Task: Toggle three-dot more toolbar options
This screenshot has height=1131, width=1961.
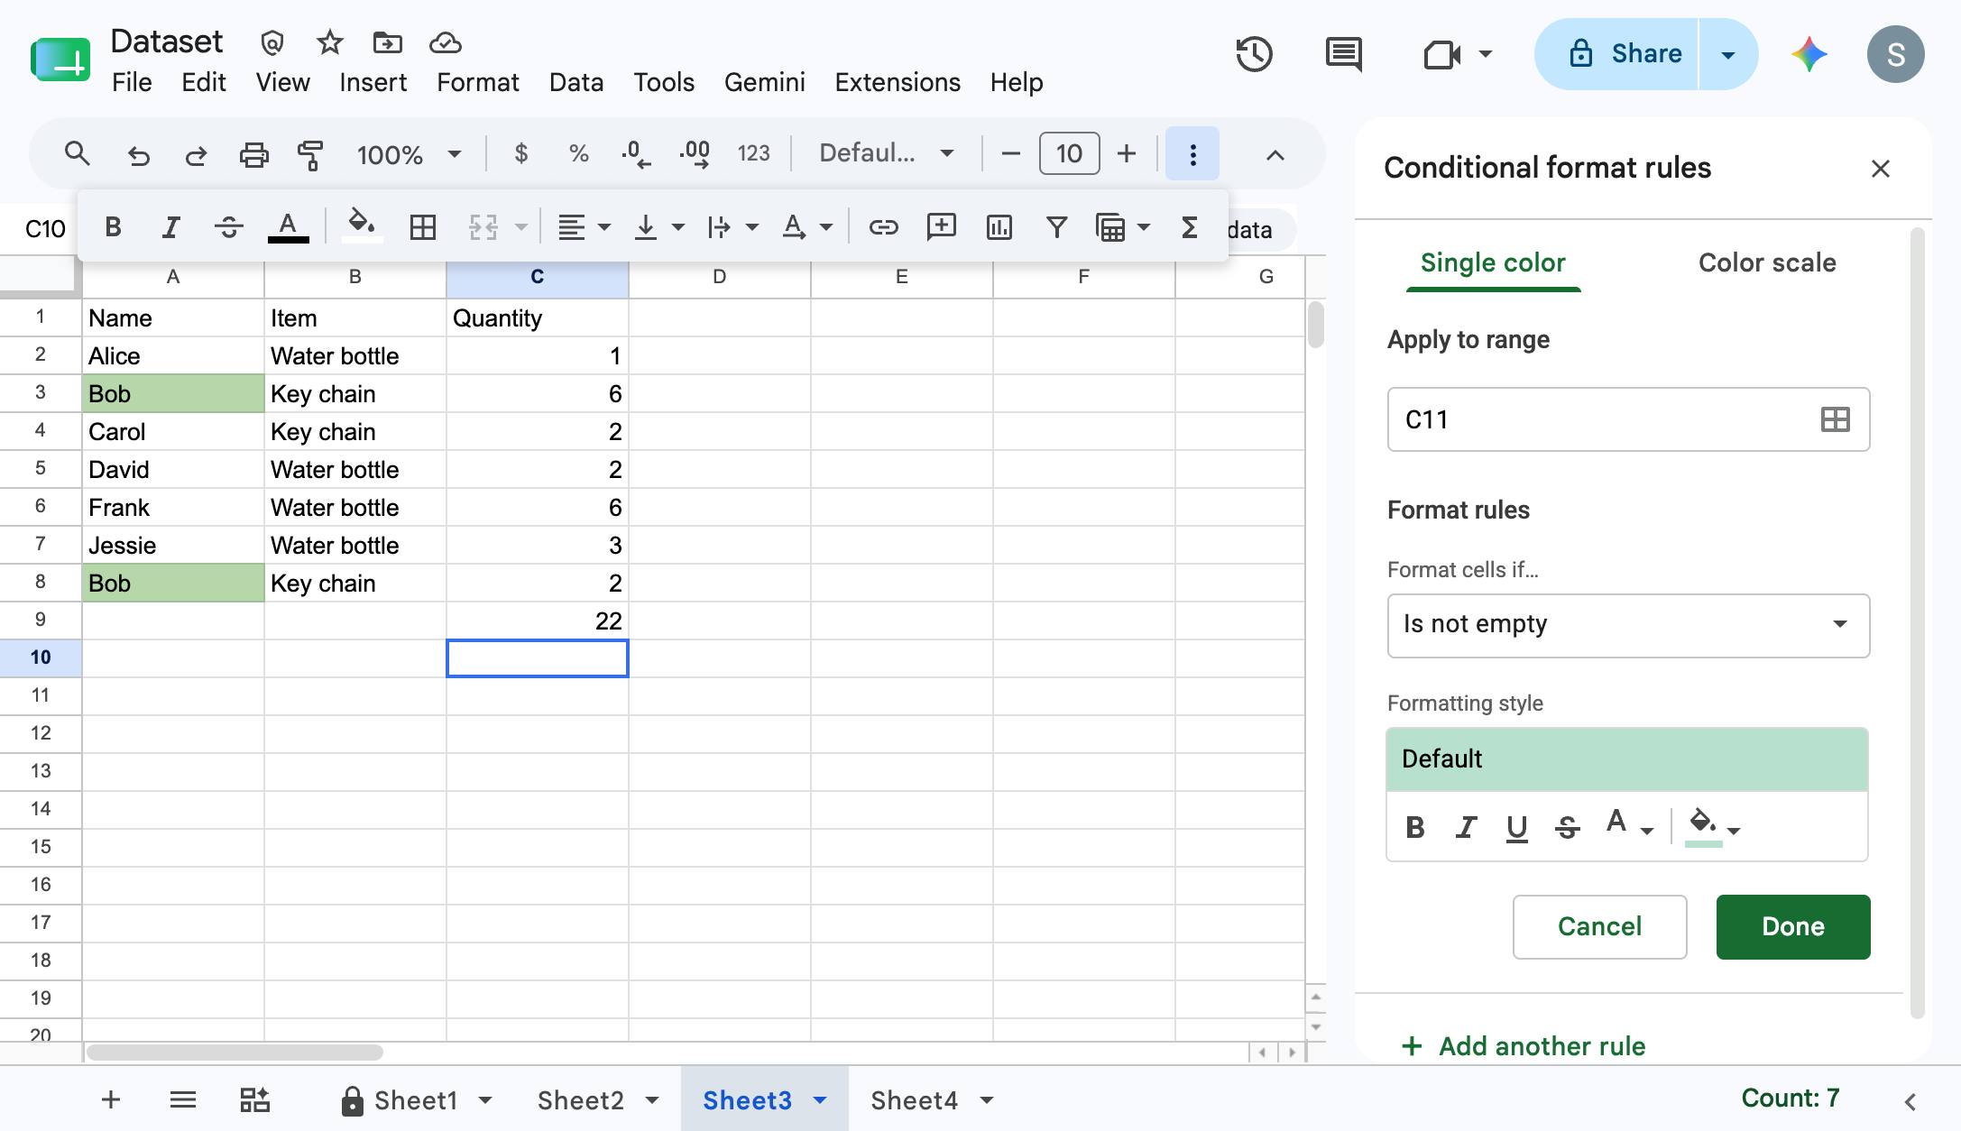Action: (x=1192, y=154)
